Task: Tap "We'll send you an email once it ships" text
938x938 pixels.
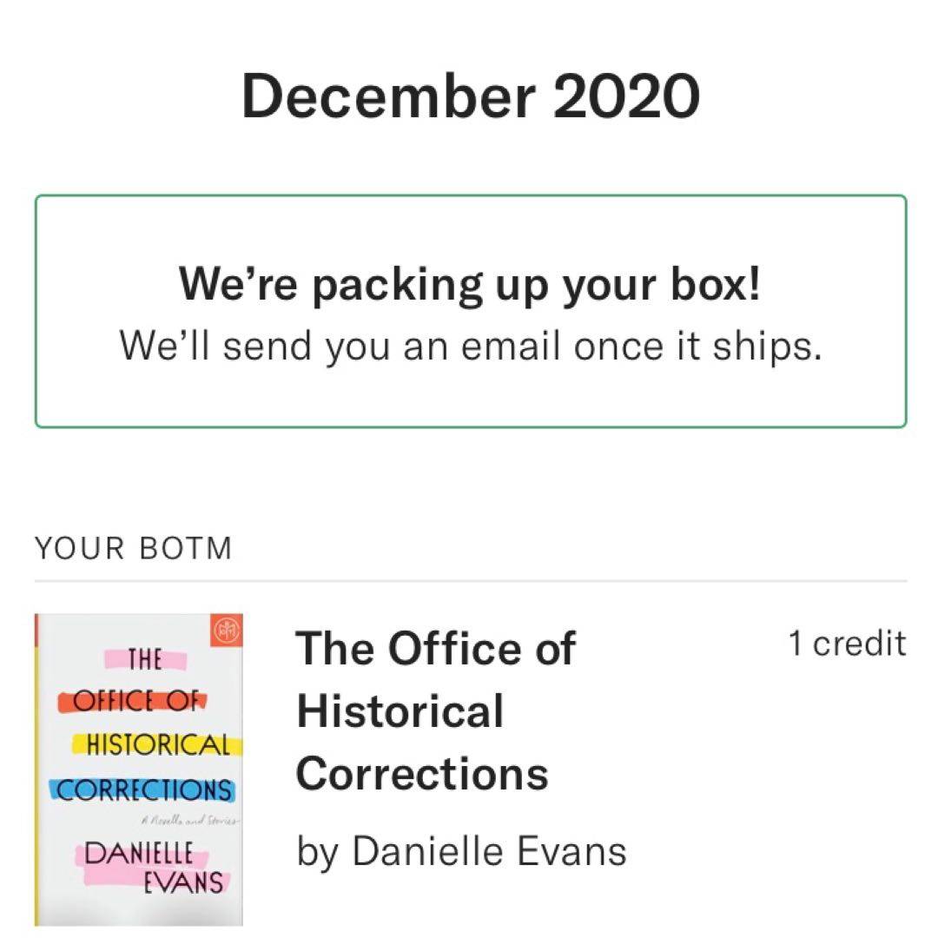Action: point(470,346)
